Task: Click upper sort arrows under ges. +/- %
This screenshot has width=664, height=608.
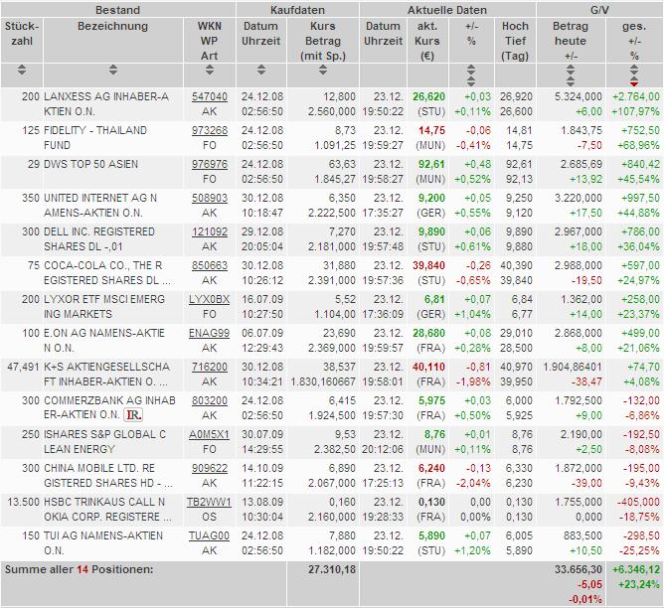Action: point(634,70)
